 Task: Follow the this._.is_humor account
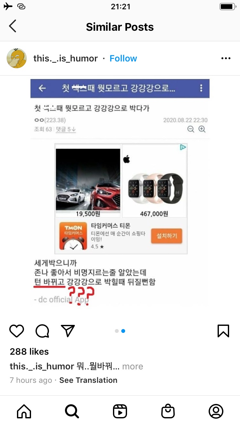tap(123, 58)
